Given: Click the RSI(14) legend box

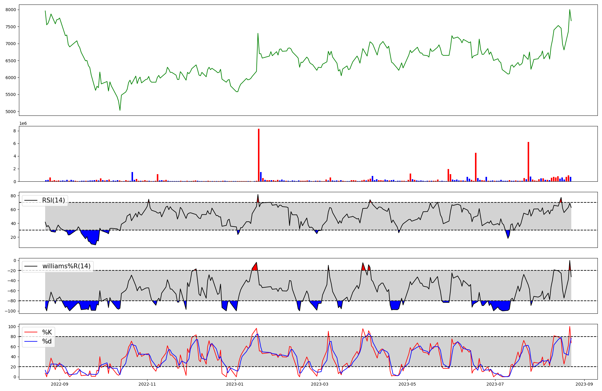Looking at the screenshot, I should tap(45, 200).
